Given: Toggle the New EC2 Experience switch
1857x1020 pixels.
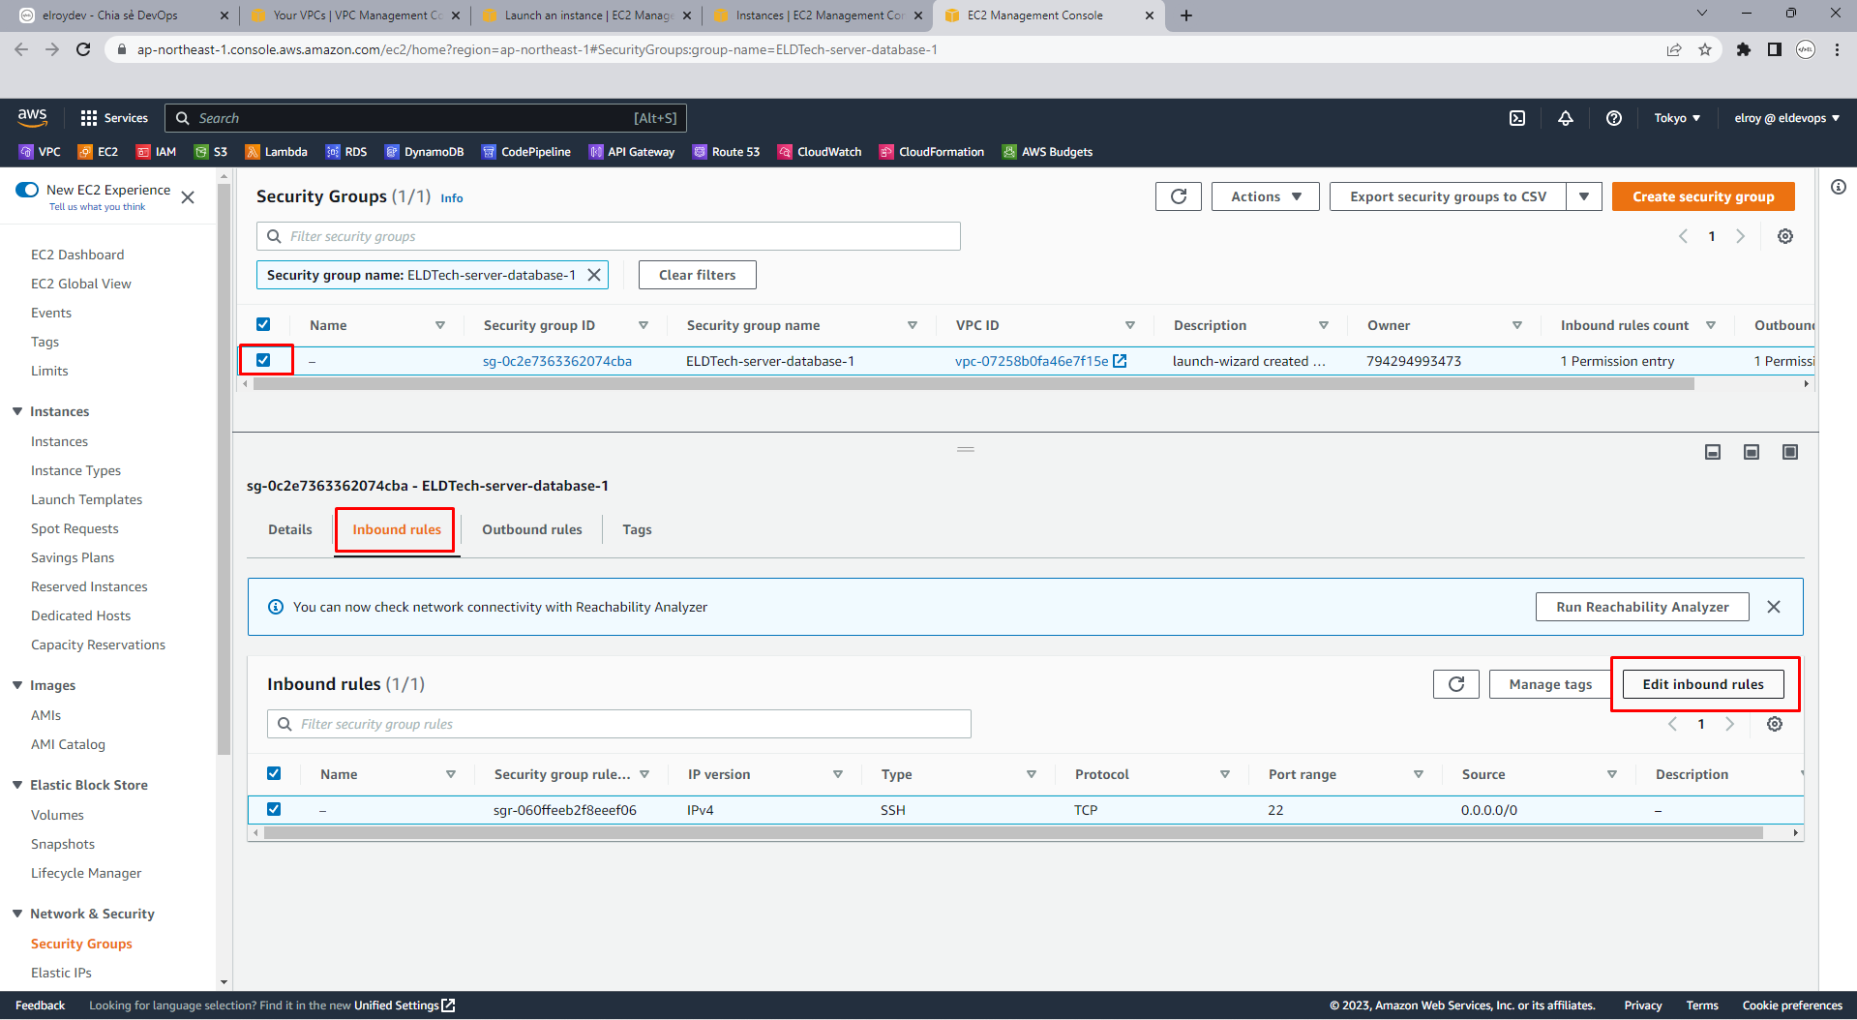Looking at the screenshot, I should pyautogui.click(x=27, y=190).
